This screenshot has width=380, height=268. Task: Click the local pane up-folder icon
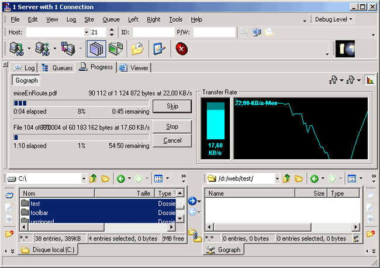93,178
